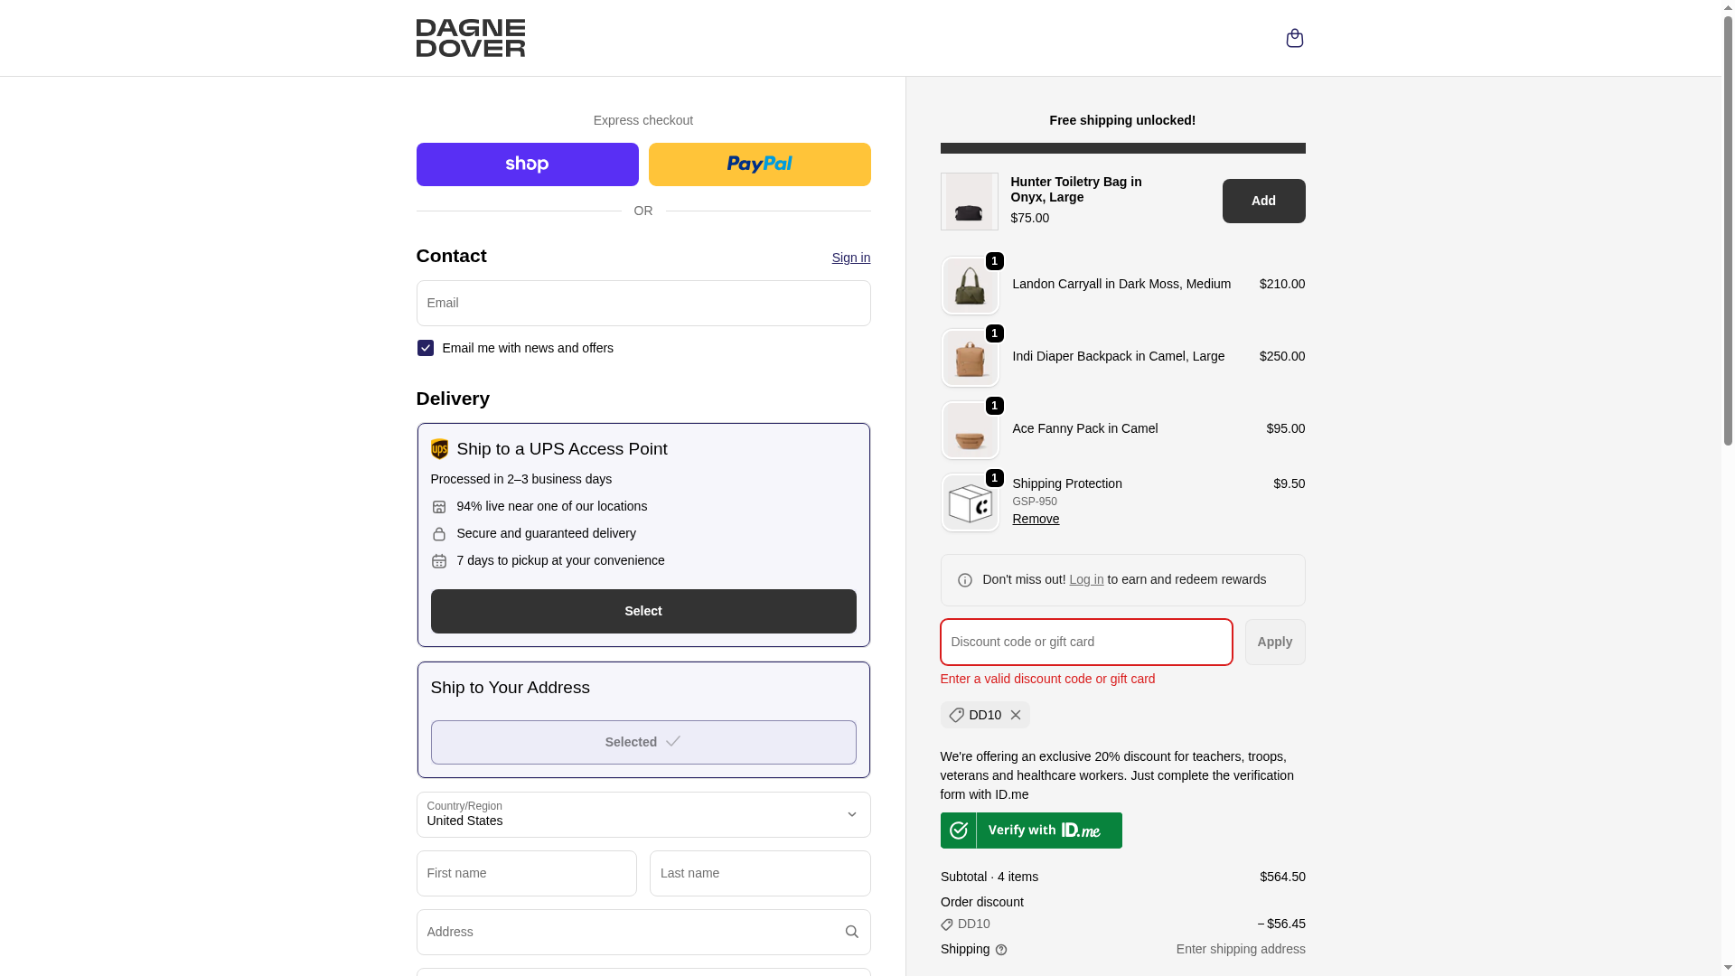Viewport: 1735px width, 976px height.
Task: Click the rewards info icon
Action: (965, 580)
